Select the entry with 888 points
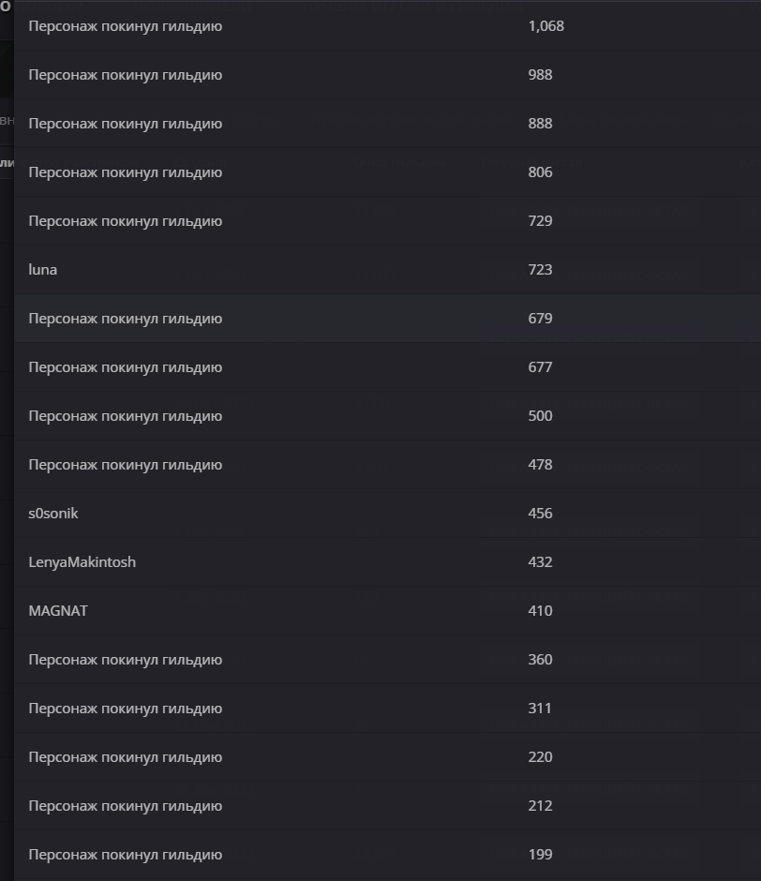Image resolution: width=761 pixels, height=881 pixels. click(387, 124)
